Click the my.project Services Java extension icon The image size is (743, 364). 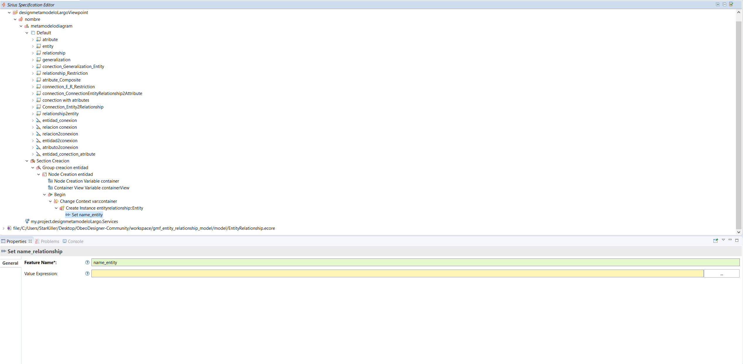pos(27,221)
